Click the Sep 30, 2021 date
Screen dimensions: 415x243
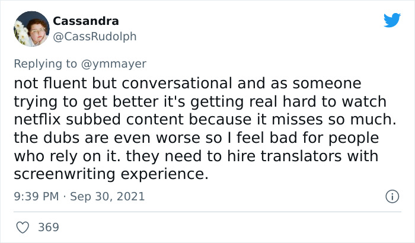[x=107, y=196]
